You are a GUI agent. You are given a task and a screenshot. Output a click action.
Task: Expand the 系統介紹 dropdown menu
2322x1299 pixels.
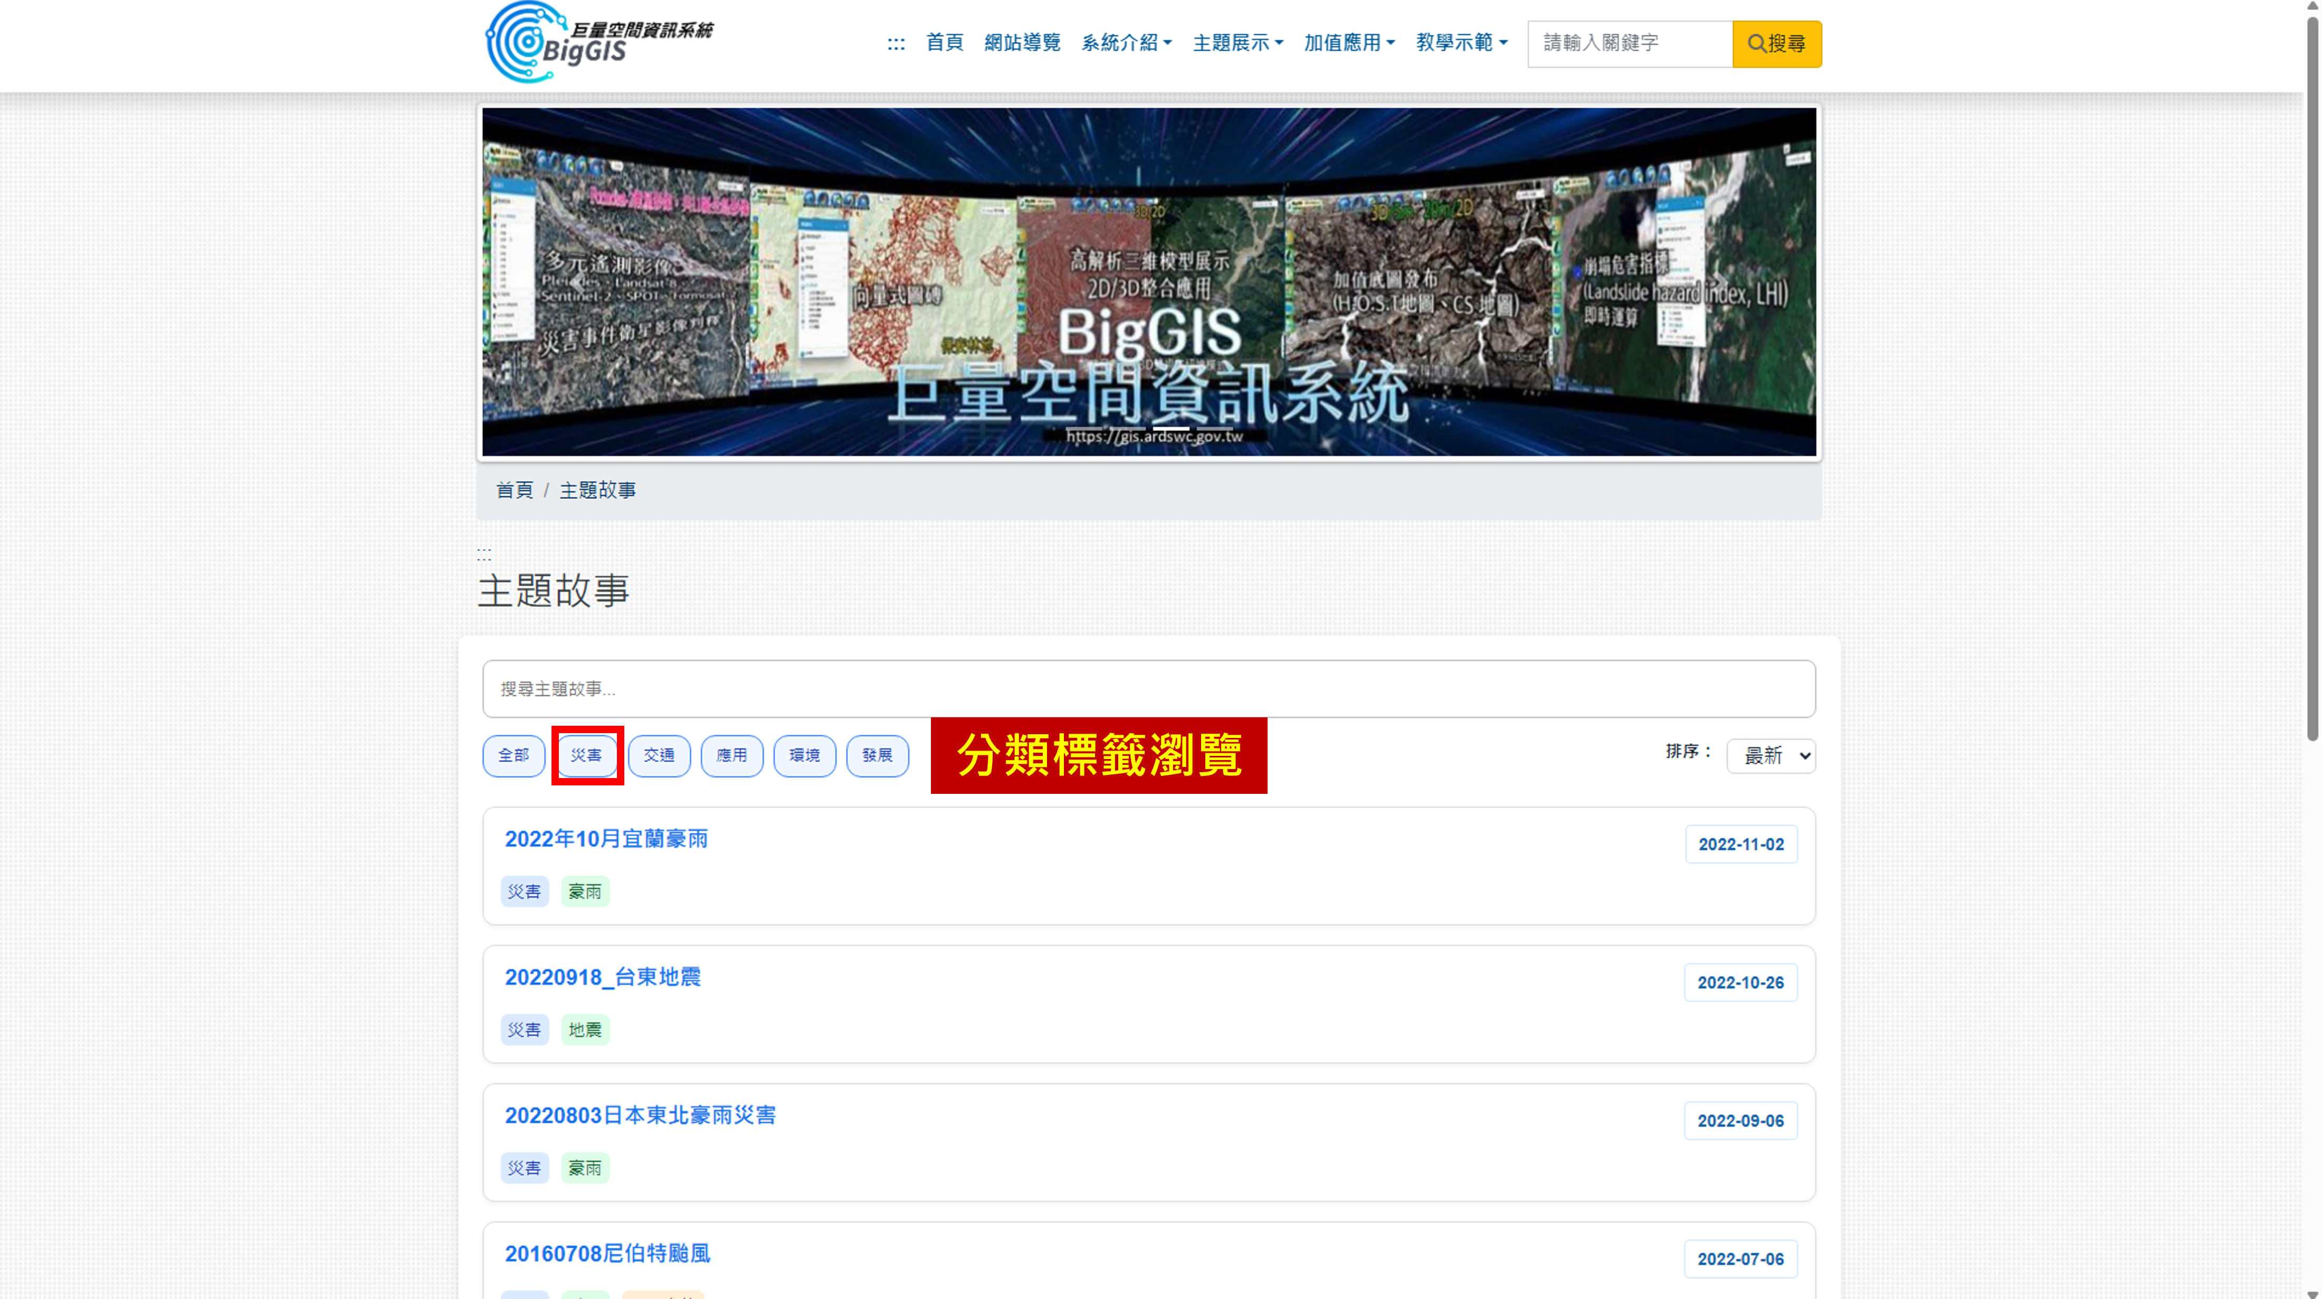coord(1126,42)
